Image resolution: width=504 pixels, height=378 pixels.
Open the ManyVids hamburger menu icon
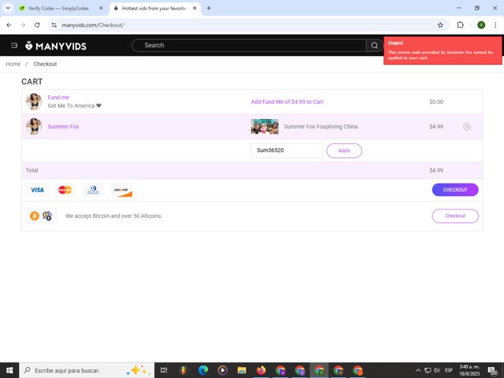[x=14, y=46]
